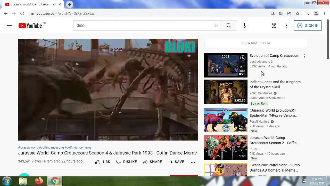
Task: Clear the search box with the X icon
Action: click(x=216, y=26)
